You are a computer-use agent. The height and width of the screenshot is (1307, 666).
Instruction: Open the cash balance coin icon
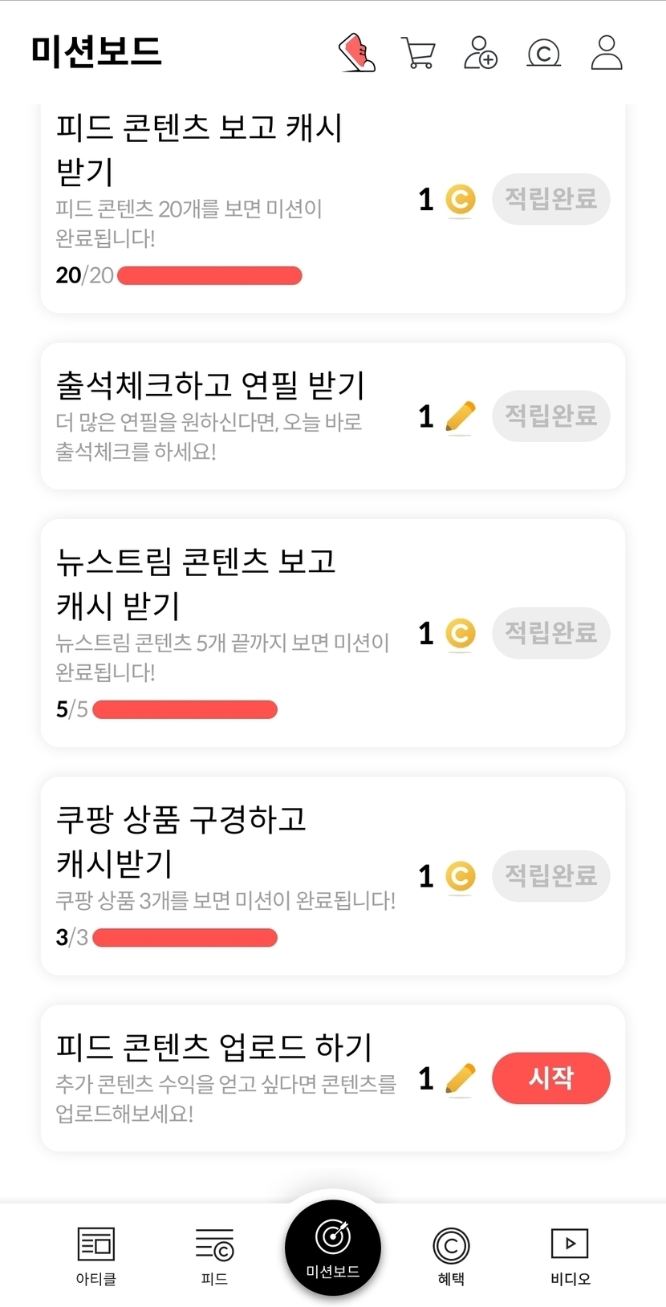coord(543,54)
